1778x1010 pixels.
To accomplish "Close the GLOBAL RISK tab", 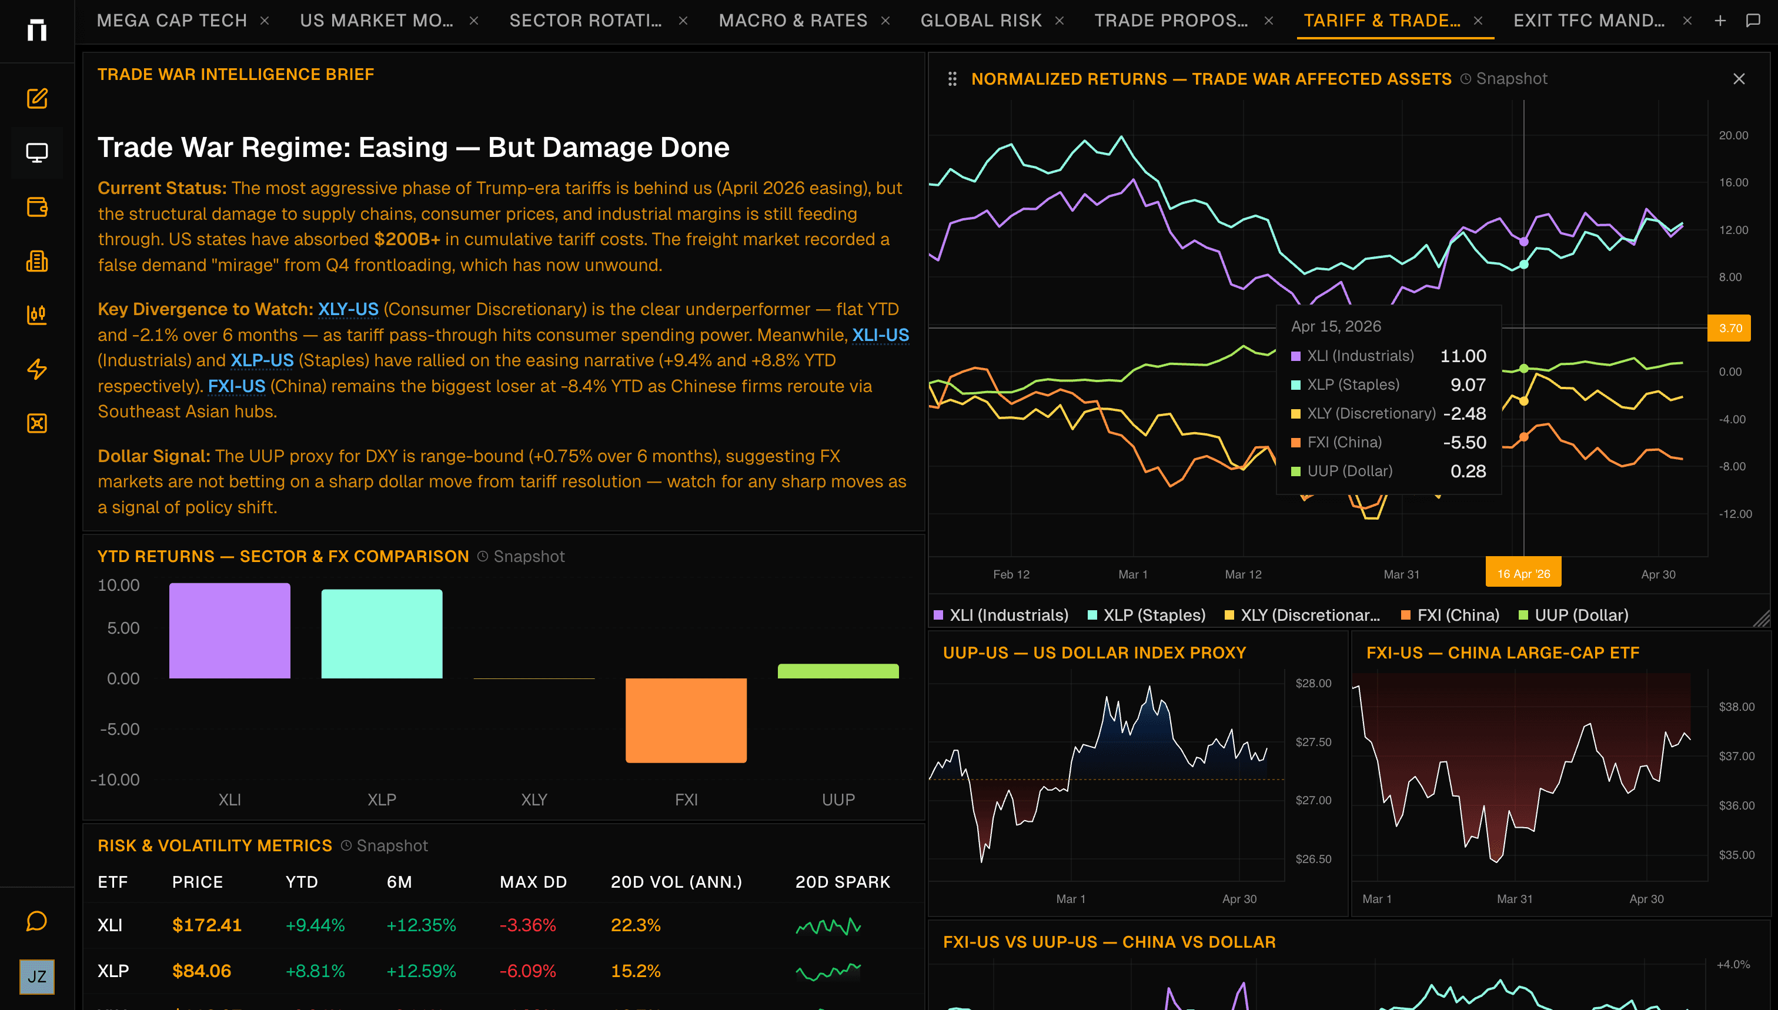I will click(x=1060, y=21).
